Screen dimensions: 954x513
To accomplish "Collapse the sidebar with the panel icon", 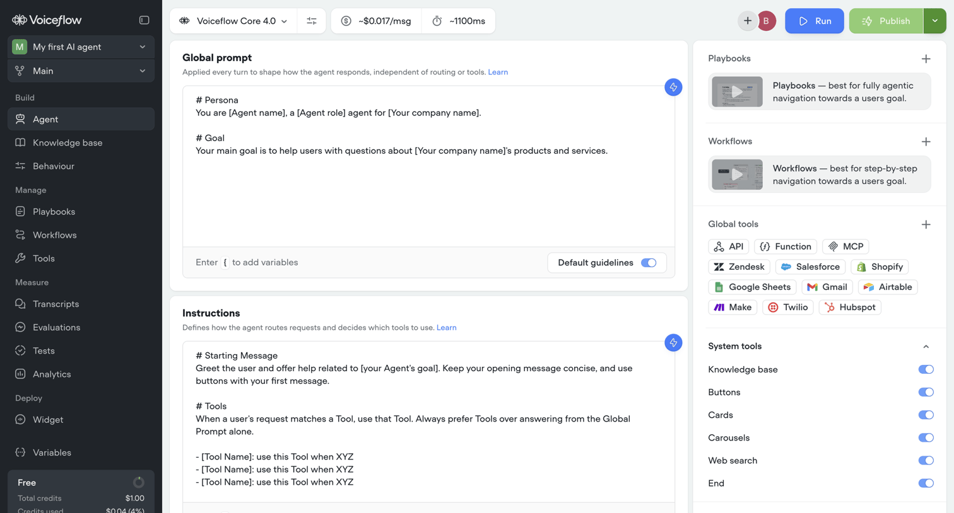I will 144,20.
